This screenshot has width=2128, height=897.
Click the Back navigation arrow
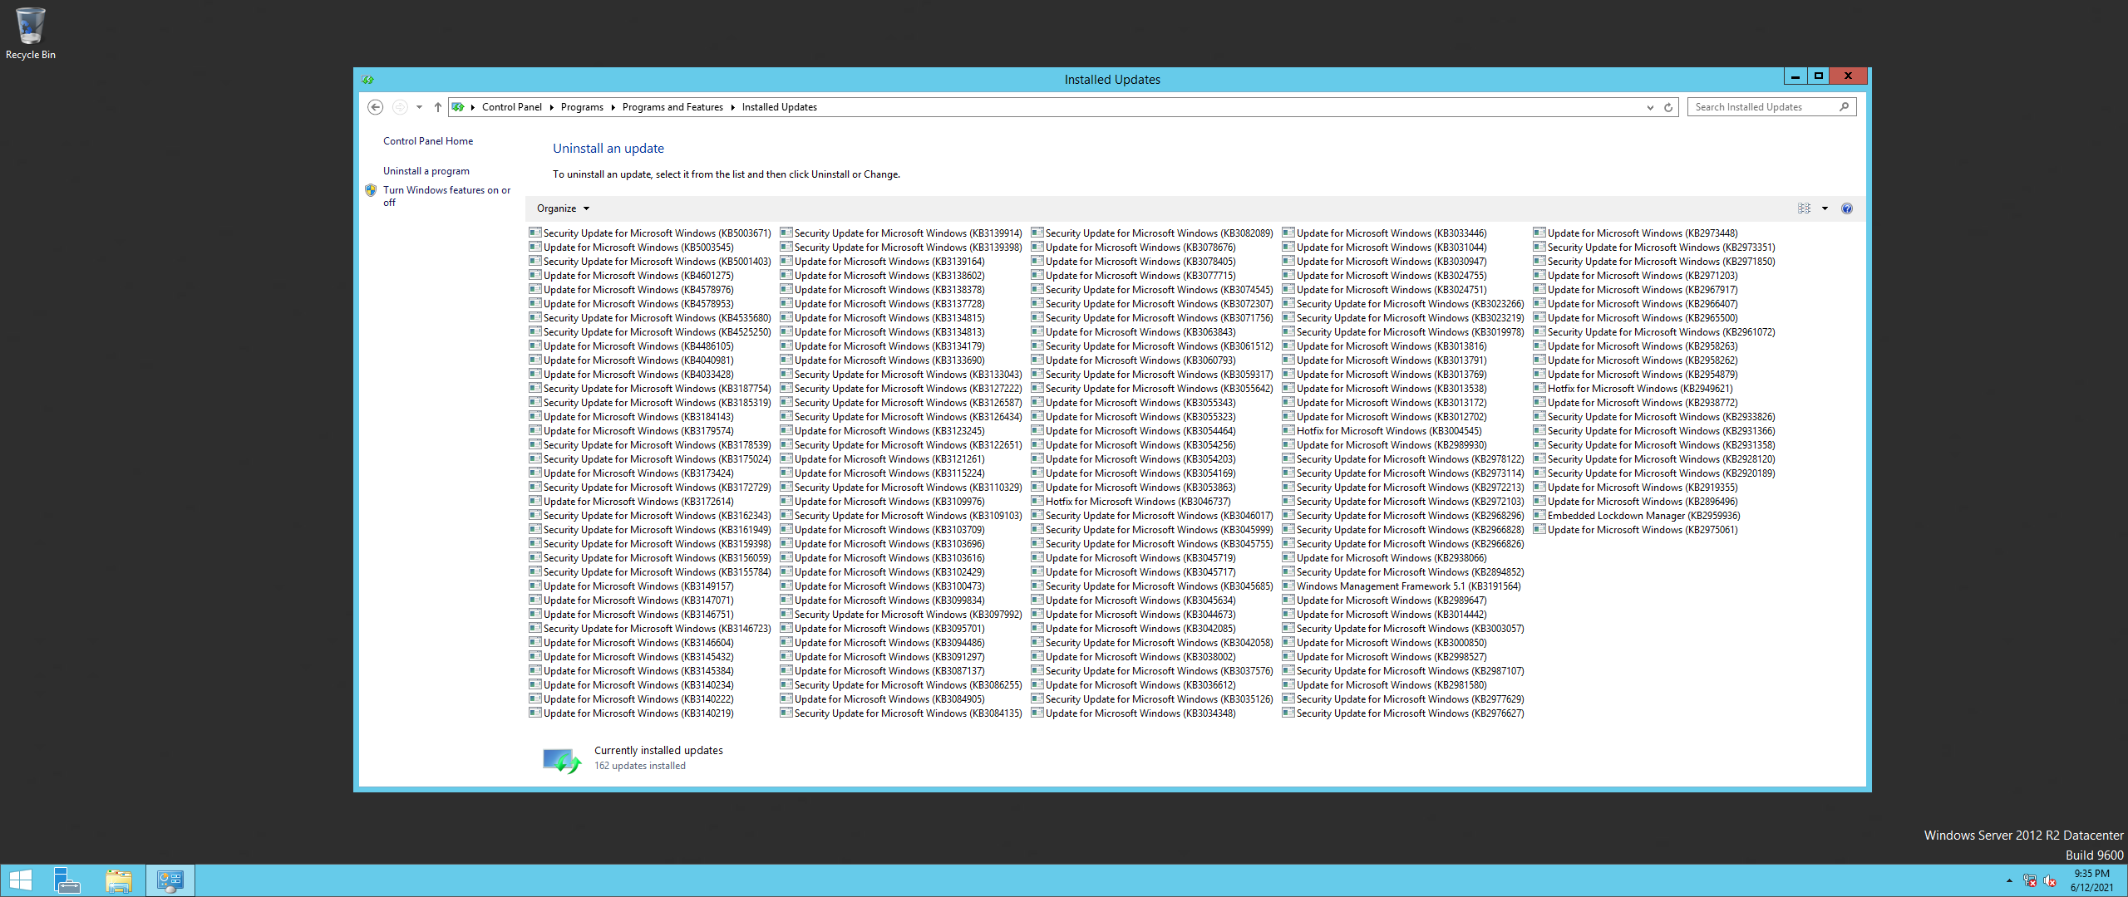click(x=375, y=107)
